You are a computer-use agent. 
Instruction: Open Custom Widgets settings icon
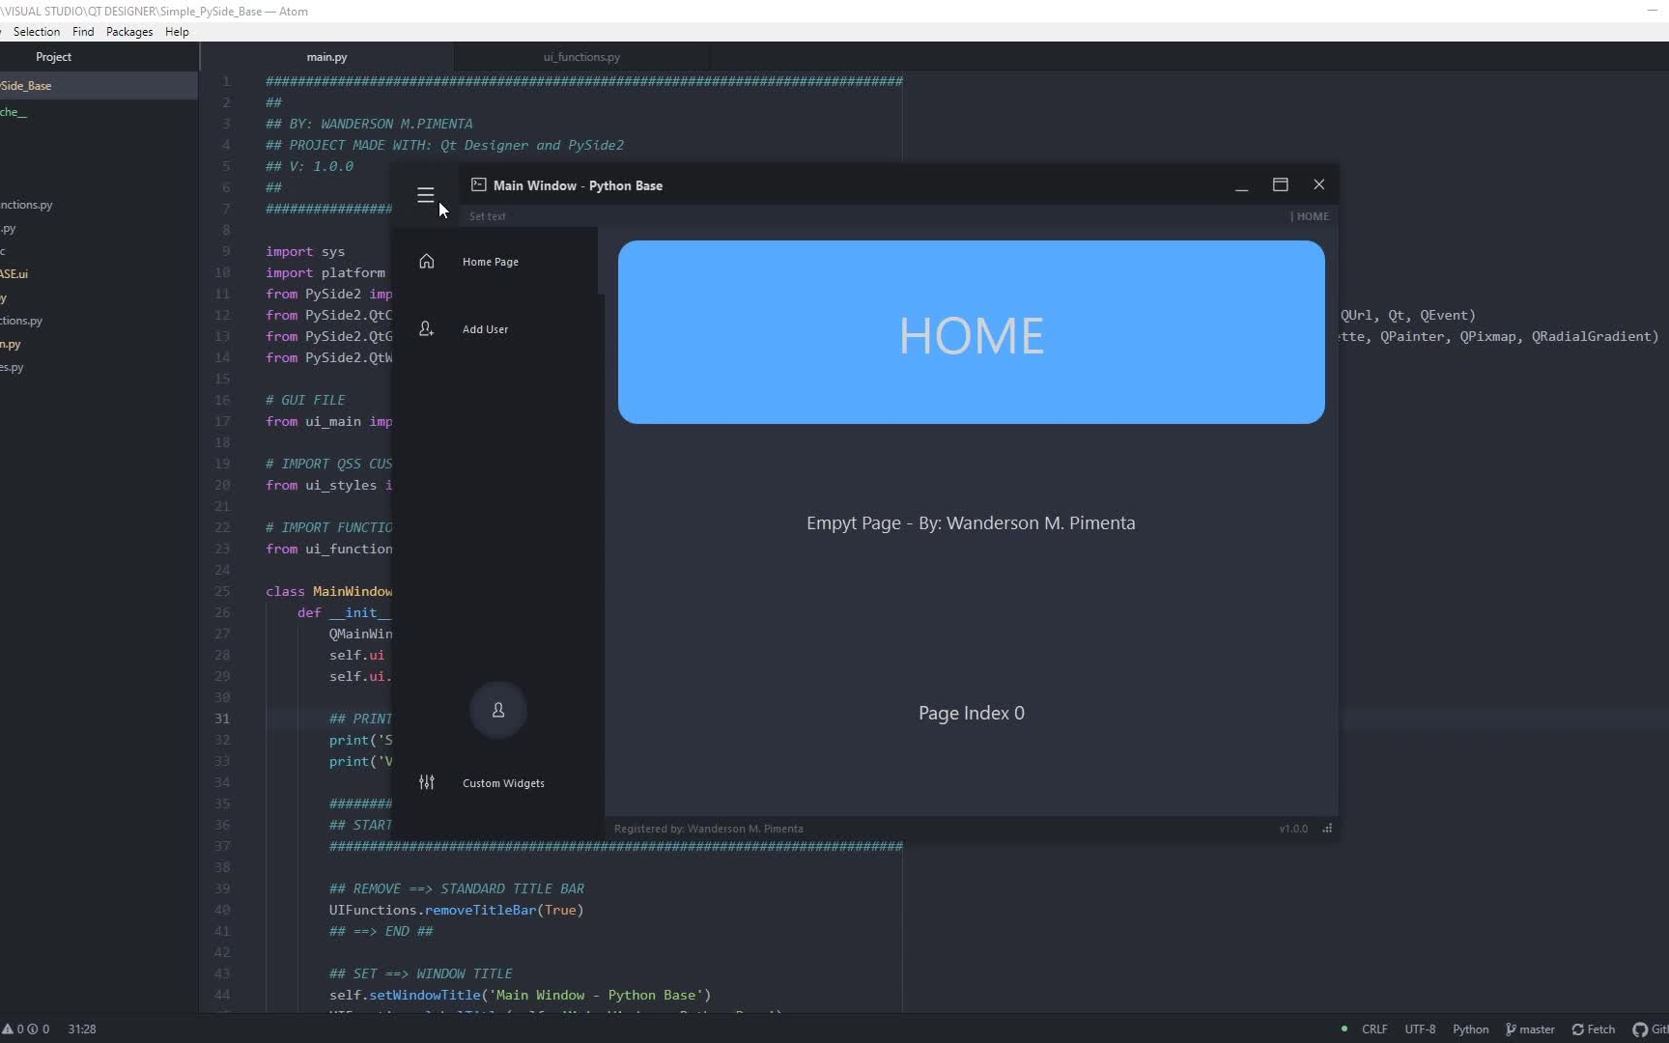(x=426, y=783)
